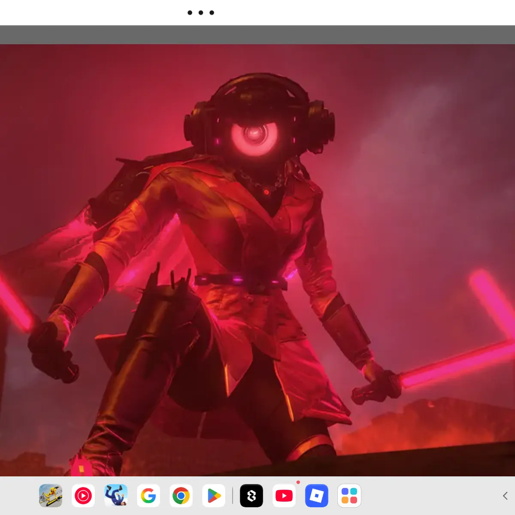Tap the character's purple glowing belt
Screen dimensions: 515x515
[240, 281]
